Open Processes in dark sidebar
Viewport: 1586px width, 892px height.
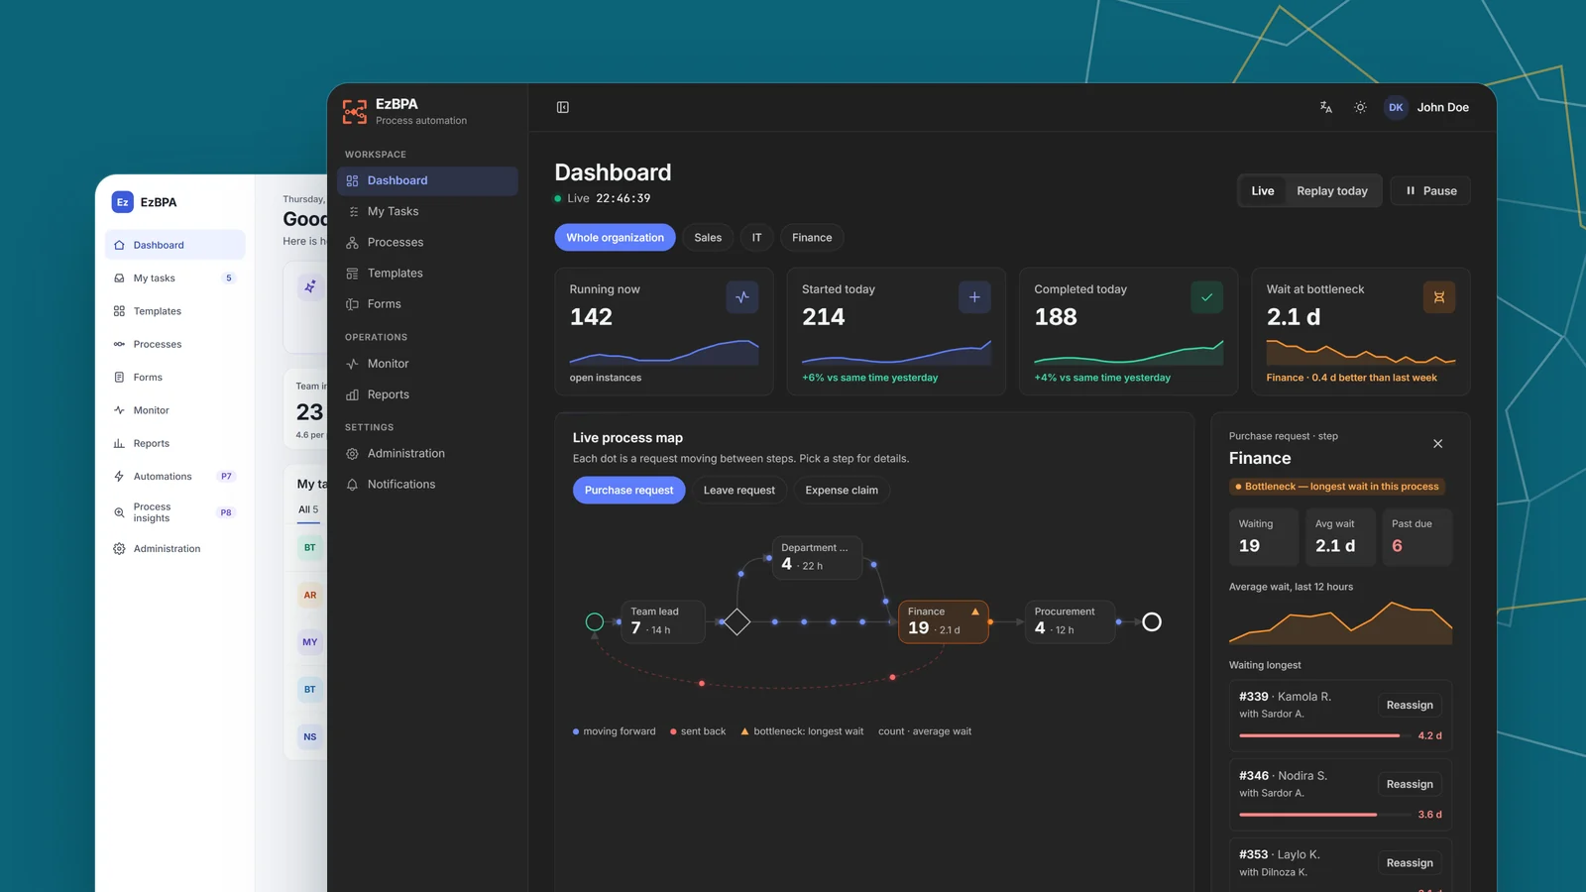click(x=427, y=242)
